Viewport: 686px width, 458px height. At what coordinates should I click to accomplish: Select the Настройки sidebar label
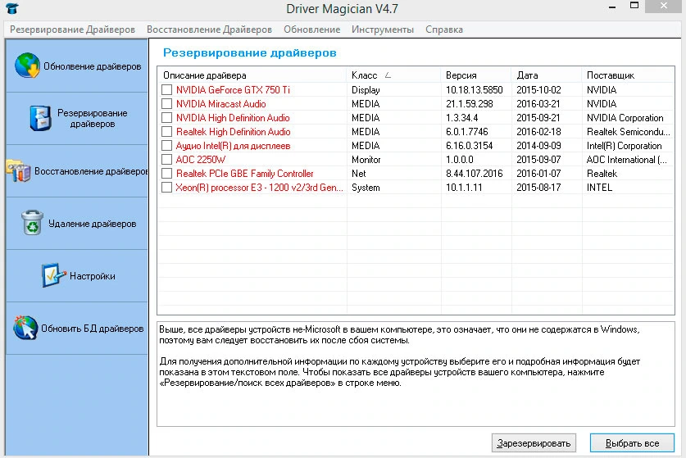[93, 276]
